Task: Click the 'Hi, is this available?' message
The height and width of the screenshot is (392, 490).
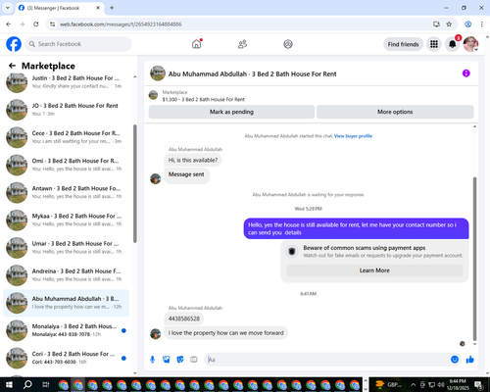Action: [193, 160]
